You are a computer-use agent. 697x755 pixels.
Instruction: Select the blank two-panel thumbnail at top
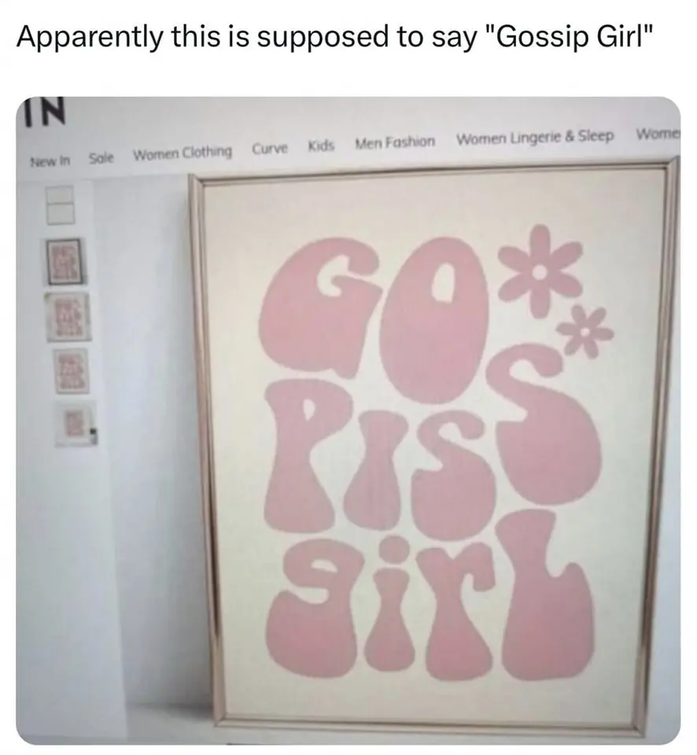coord(61,204)
